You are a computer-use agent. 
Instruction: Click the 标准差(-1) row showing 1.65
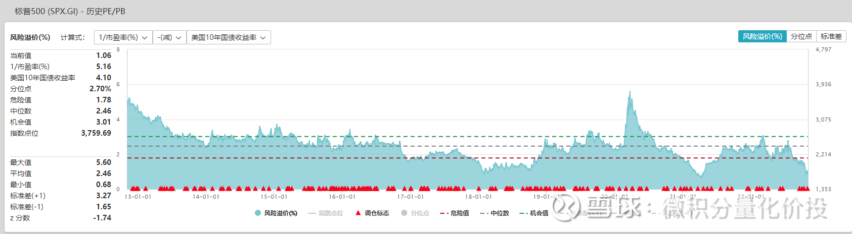[x=61, y=207]
